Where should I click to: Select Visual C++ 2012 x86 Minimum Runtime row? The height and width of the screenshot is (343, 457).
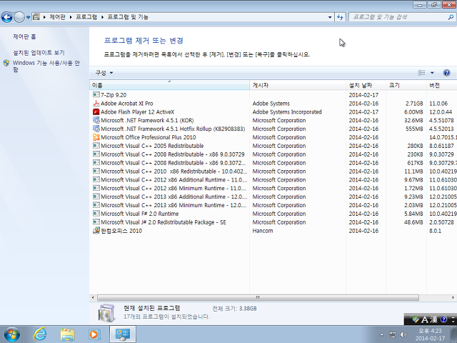pyautogui.click(x=273, y=188)
